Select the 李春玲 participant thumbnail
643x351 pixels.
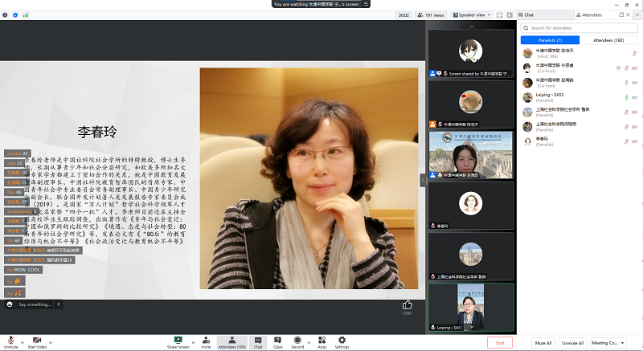[471, 206]
